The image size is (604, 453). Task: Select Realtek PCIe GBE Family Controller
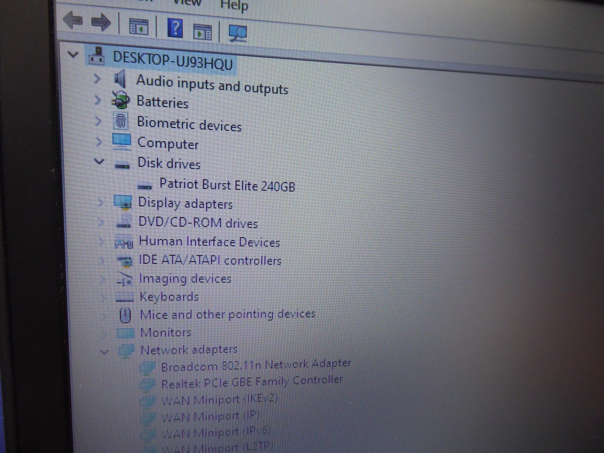(252, 382)
